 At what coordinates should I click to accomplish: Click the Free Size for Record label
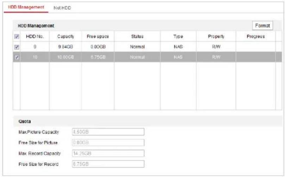point(38,164)
